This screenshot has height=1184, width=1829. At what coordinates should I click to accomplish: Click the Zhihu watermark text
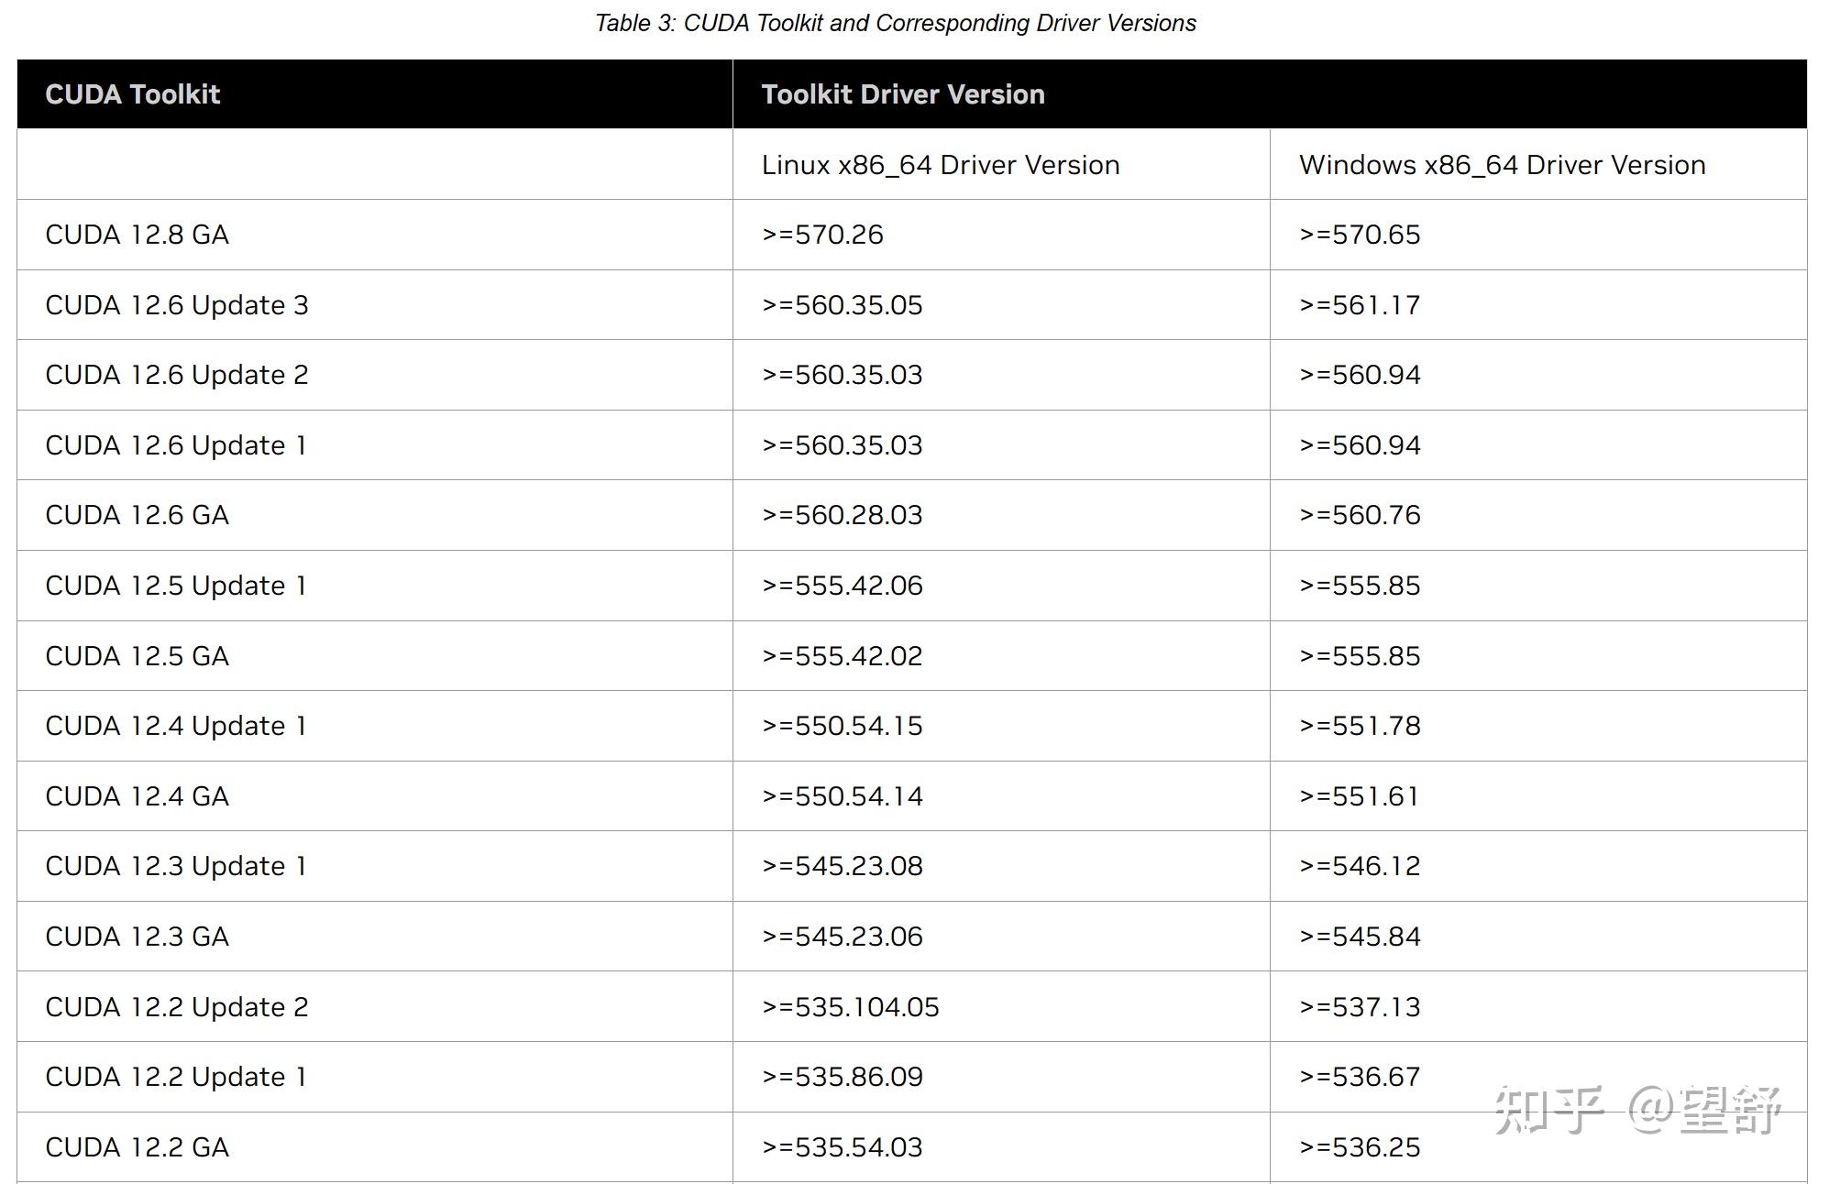pos(1637,1111)
